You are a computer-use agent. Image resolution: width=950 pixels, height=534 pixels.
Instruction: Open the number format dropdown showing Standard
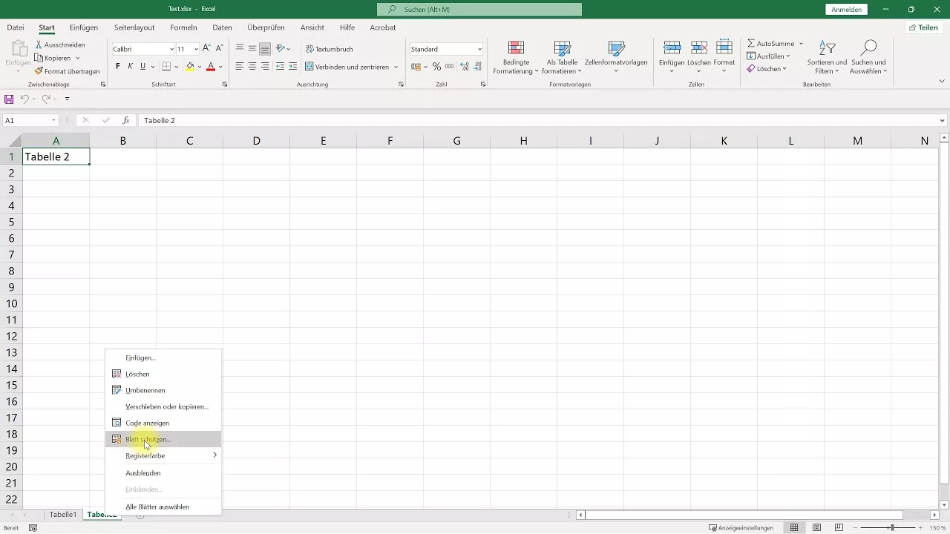click(x=446, y=49)
